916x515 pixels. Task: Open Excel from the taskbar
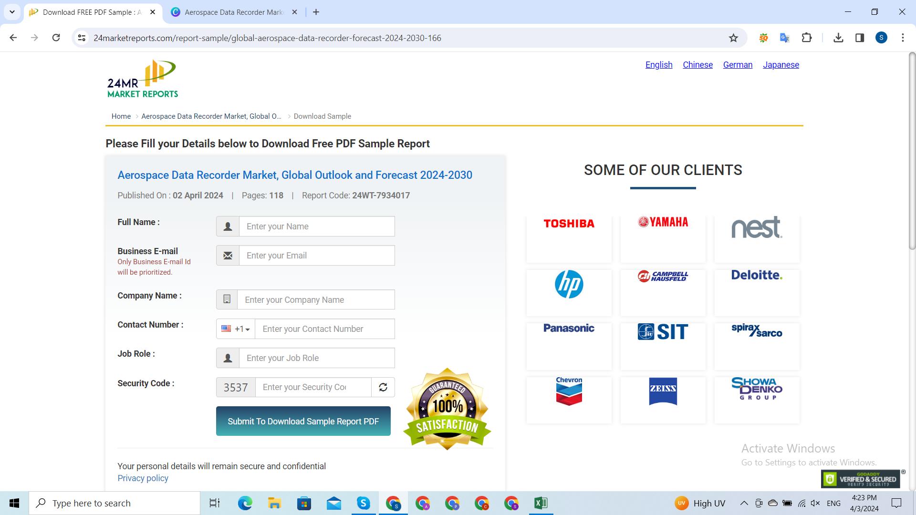coord(541,503)
